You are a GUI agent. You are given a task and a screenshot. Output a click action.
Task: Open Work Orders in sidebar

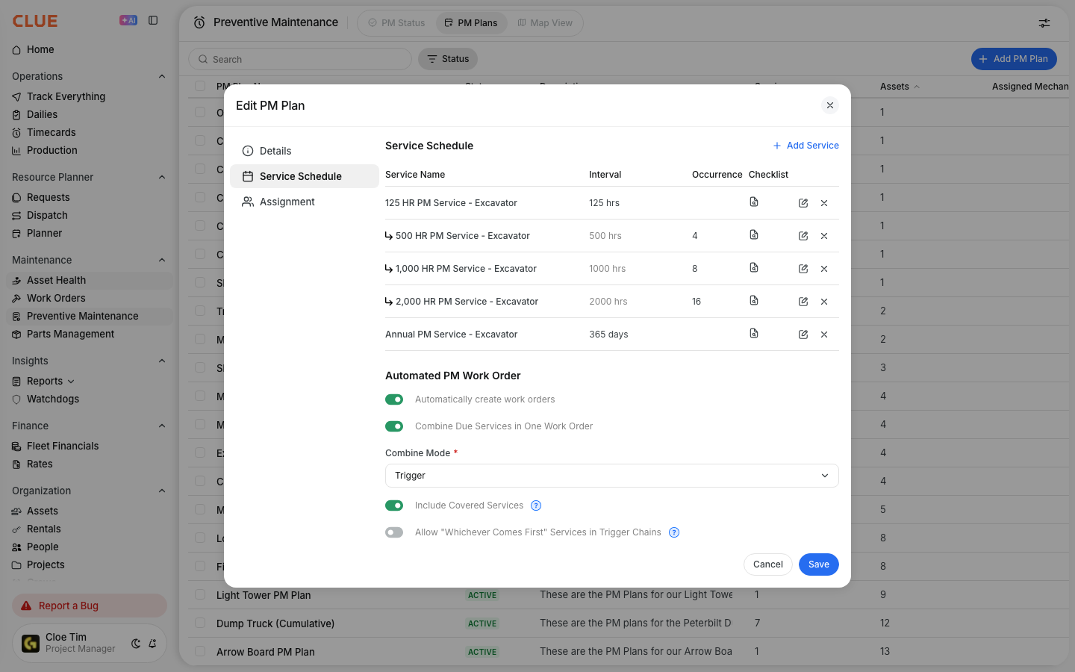(90, 298)
